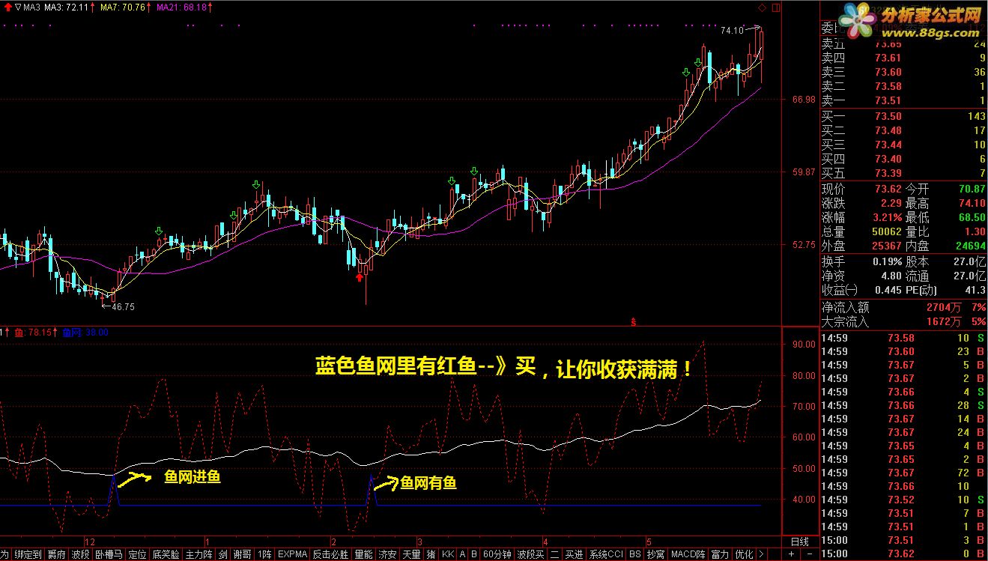Select the 卖四 ask price 73.61
988x561 pixels.
[x=888, y=58]
